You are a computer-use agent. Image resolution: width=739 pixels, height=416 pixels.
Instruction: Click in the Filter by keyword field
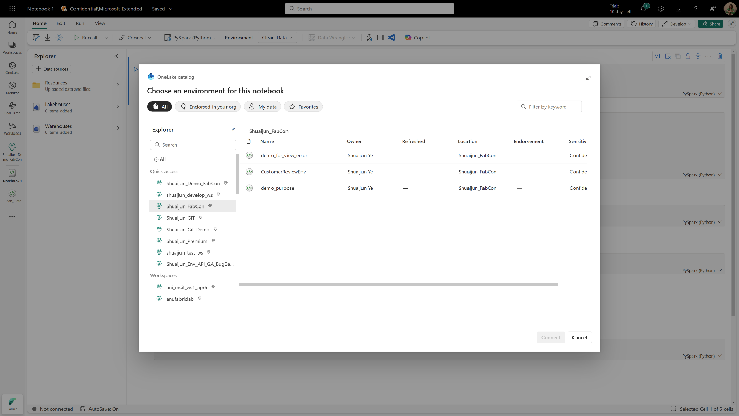coord(549,107)
